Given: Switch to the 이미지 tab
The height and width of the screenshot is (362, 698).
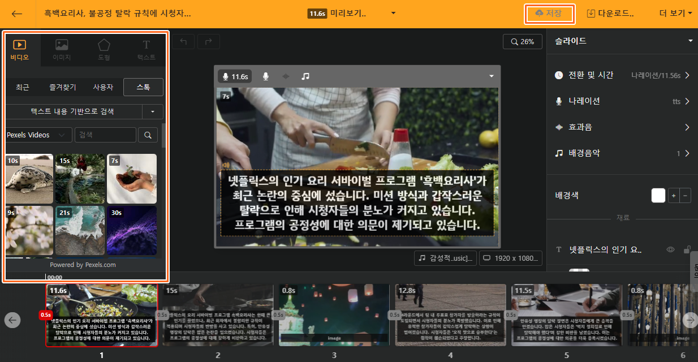Looking at the screenshot, I should [x=62, y=50].
